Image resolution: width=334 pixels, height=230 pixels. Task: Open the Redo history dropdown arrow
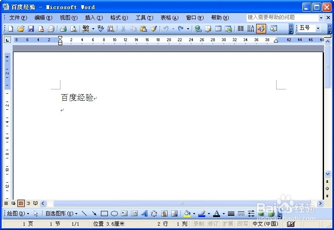coord(188,29)
